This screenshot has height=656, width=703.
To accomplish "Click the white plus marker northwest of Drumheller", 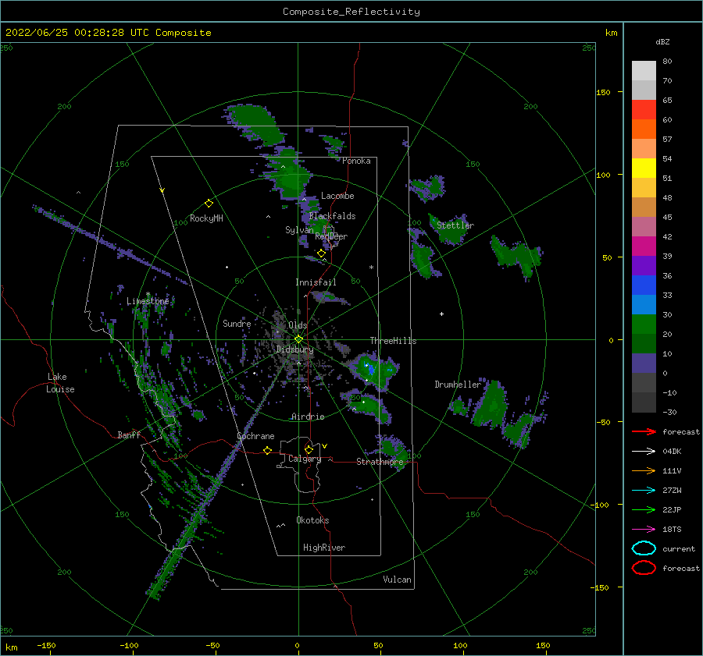I will (441, 314).
